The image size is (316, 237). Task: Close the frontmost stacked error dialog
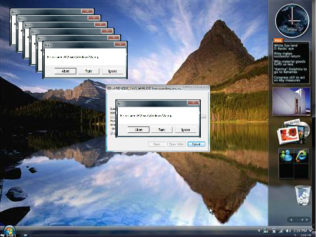[x=120, y=44]
